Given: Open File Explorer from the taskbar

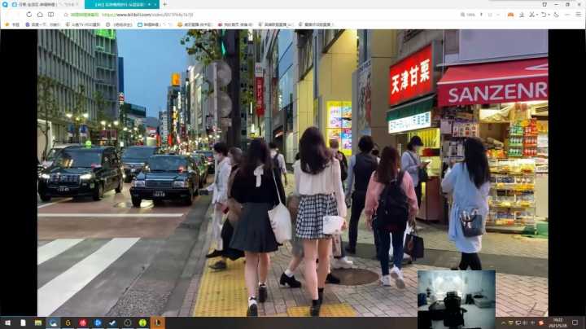Looking at the screenshot, I should (37, 322).
